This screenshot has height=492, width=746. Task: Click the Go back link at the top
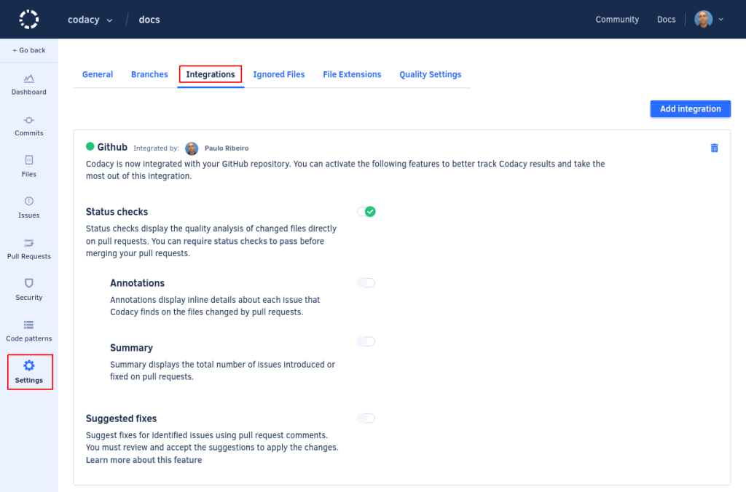click(28, 49)
